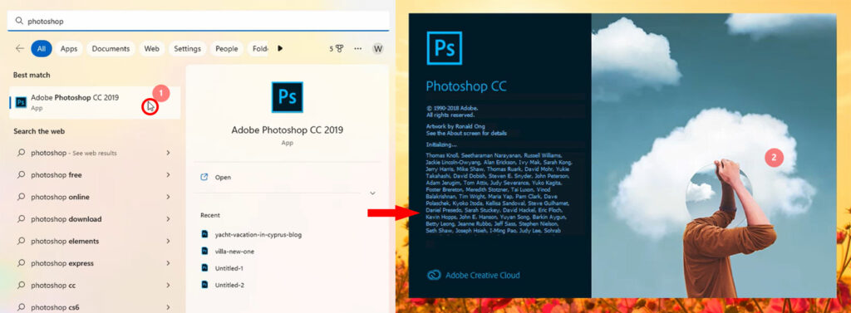851x313 pixels.
Task: Click the splash screen cloud artwork
Action: (x=714, y=156)
